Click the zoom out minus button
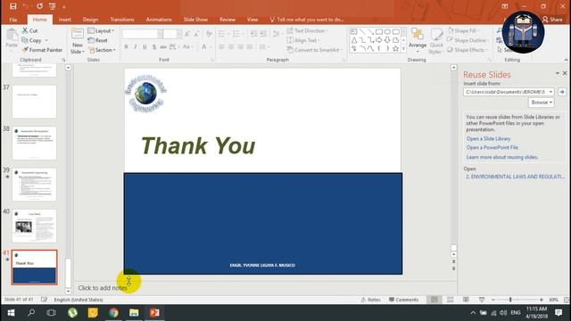This screenshot has height=321, width=571. click(493, 300)
